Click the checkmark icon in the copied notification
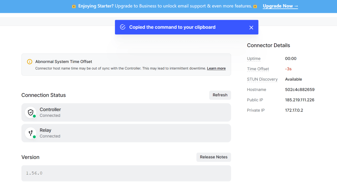This screenshot has height=194, width=337. click(x=123, y=27)
